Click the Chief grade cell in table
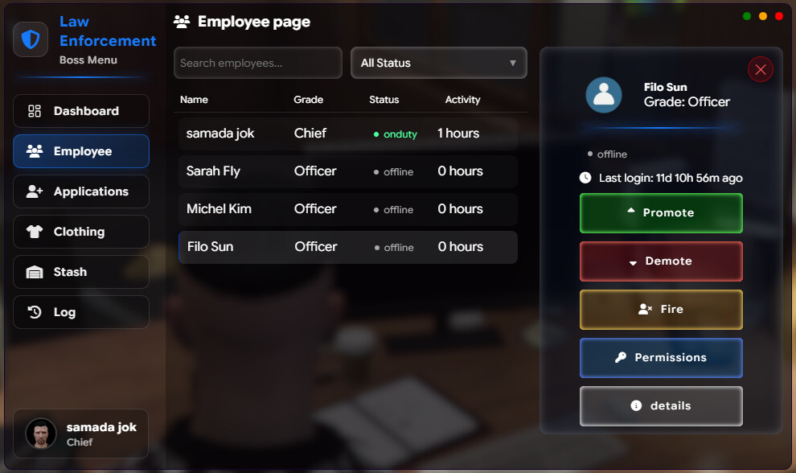 tap(310, 133)
